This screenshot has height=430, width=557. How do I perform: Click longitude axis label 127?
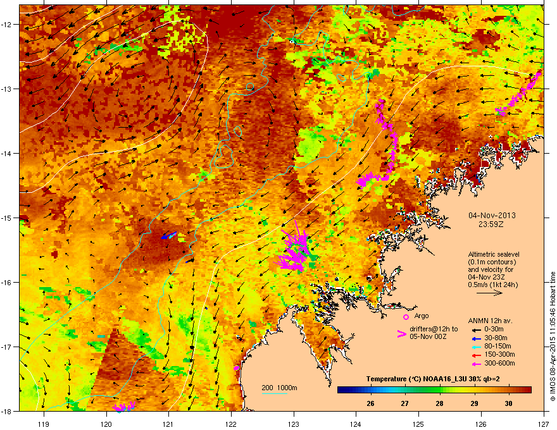[x=544, y=424]
